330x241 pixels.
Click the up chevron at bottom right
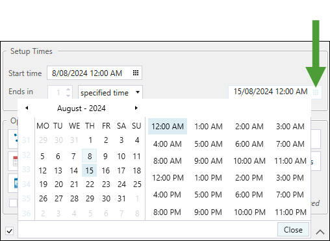(320, 232)
